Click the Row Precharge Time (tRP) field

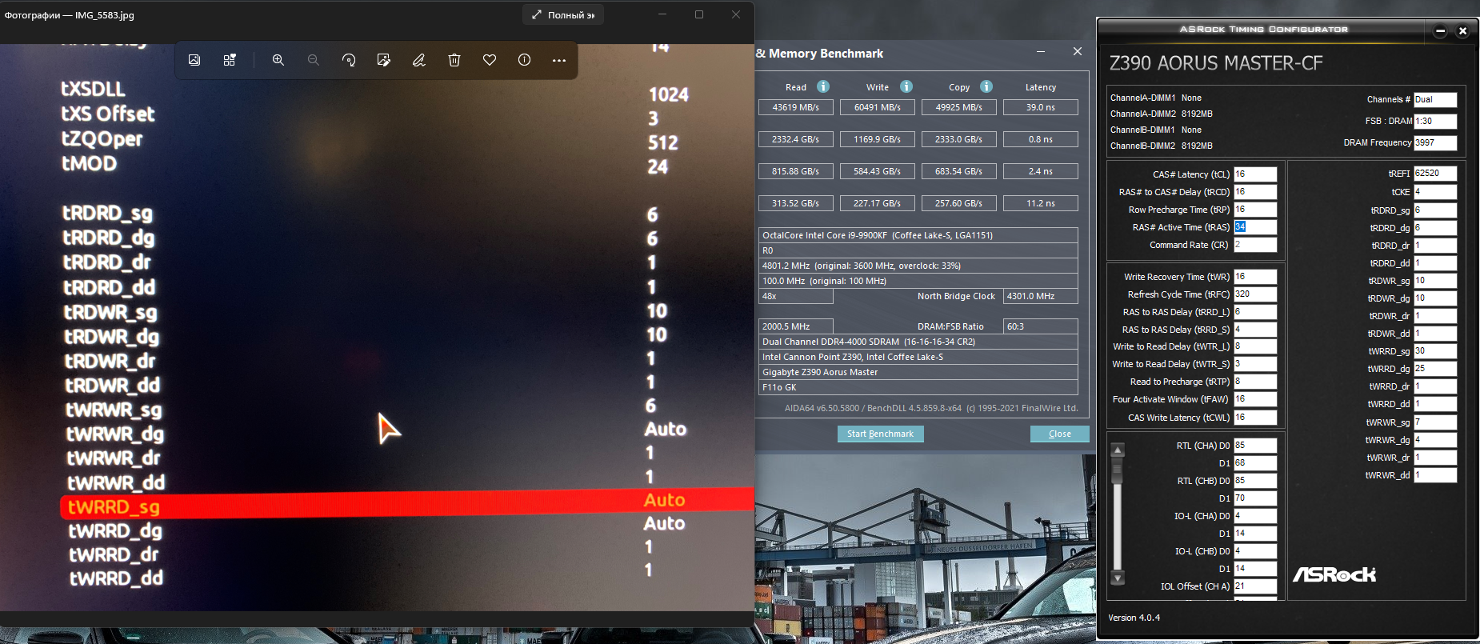[1255, 210]
